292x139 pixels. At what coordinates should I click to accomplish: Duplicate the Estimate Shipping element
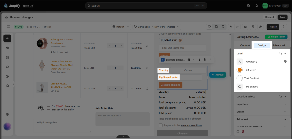pyautogui.click(x=189, y=60)
